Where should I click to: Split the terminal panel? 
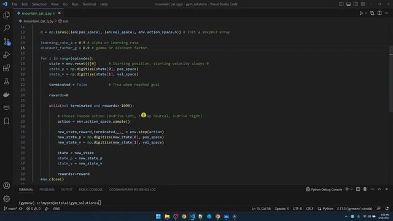(358, 189)
